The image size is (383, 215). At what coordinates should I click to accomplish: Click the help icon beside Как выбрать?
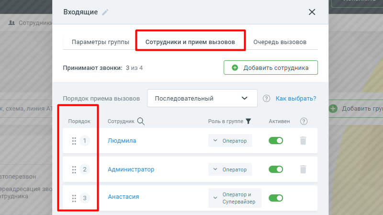(x=266, y=99)
